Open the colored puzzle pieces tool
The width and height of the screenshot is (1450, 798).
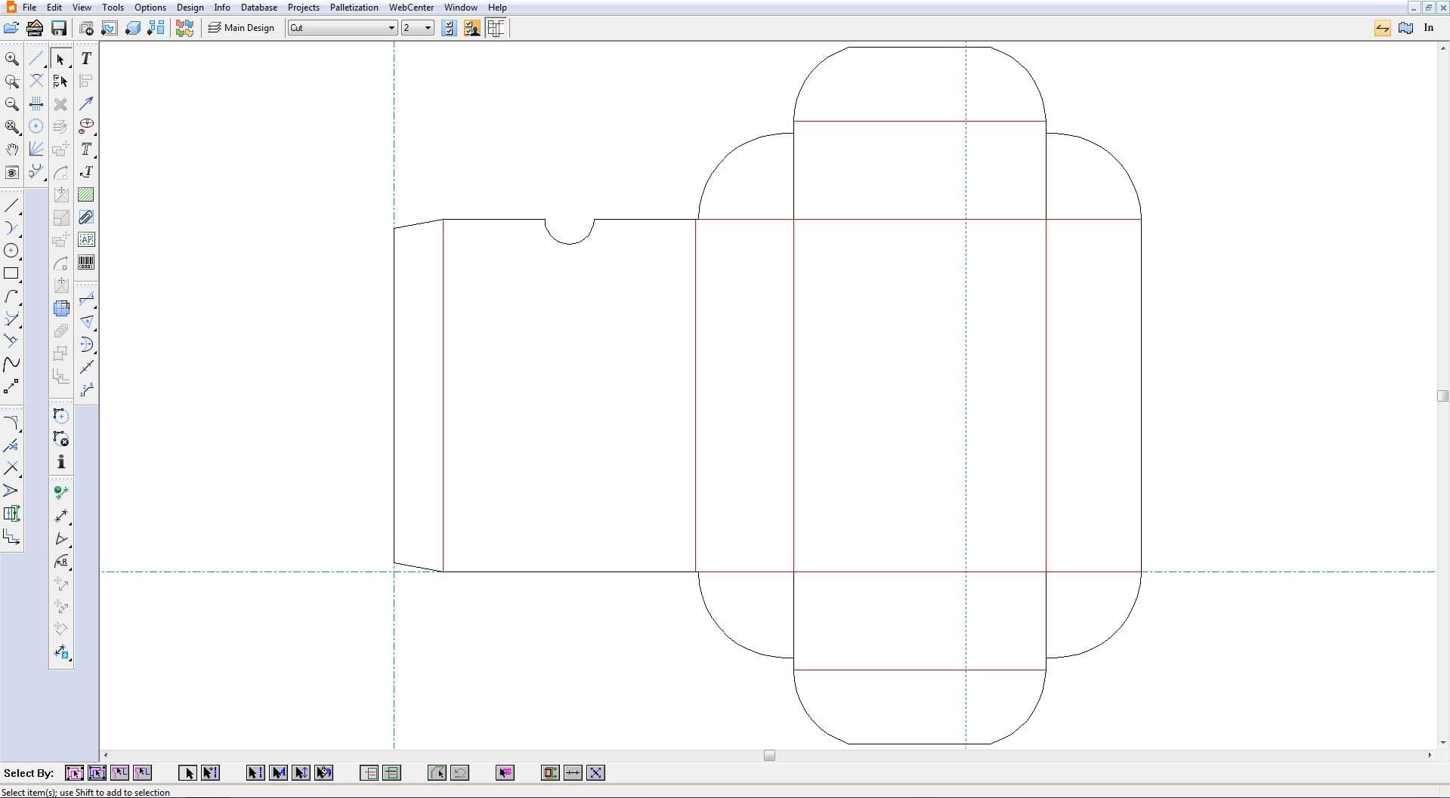184,28
